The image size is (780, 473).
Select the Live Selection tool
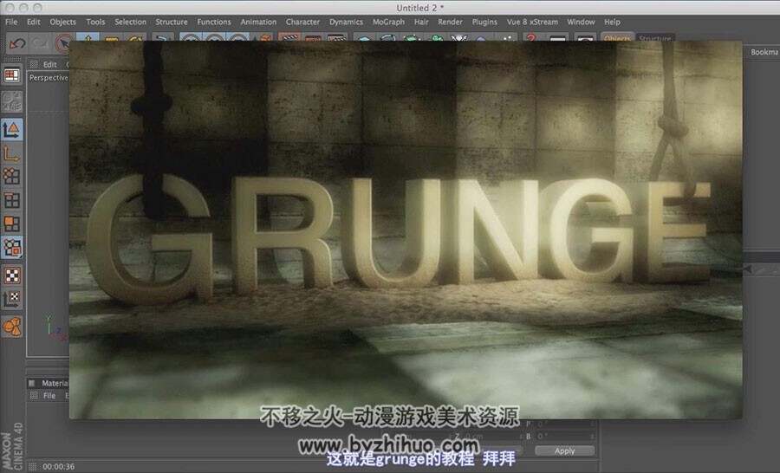pyautogui.click(x=63, y=44)
